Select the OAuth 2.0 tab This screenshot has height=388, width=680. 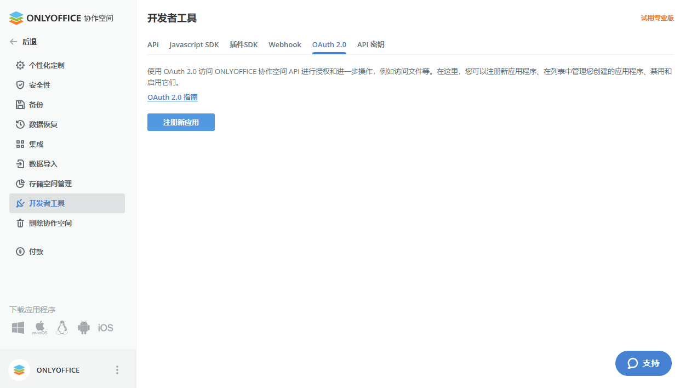click(x=329, y=44)
